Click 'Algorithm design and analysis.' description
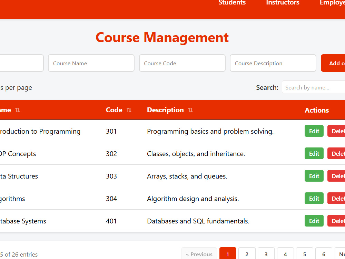 (x=193, y=199)
